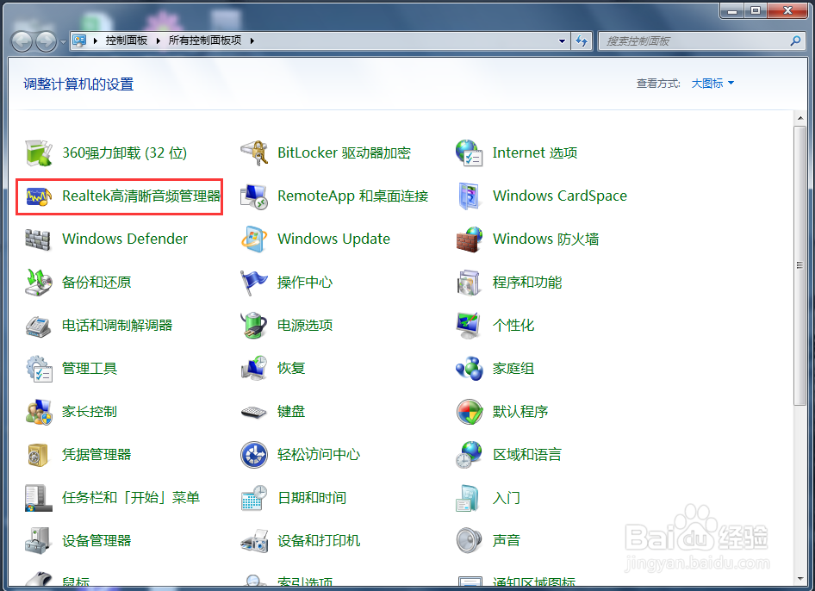
Task: Open 电源选项
Action: click(303, 325)
